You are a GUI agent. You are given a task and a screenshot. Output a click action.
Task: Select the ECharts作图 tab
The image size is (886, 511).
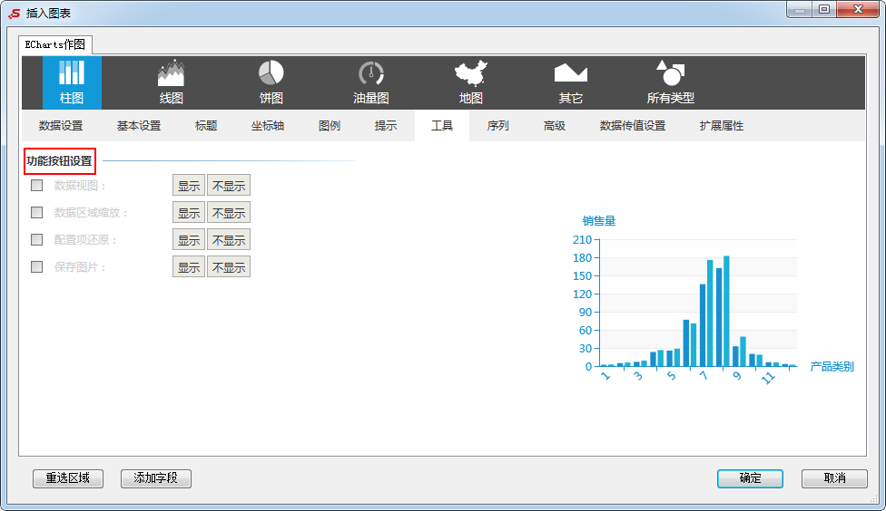[55, 44]
